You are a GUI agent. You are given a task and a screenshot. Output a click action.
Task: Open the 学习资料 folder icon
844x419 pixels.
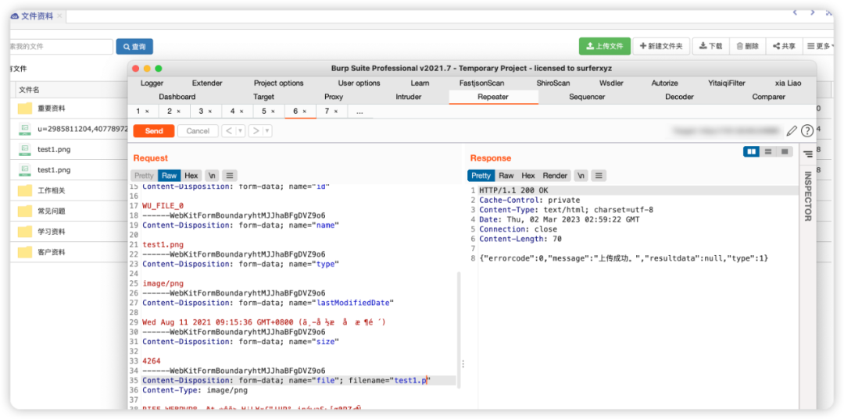[x=25, y=232]
